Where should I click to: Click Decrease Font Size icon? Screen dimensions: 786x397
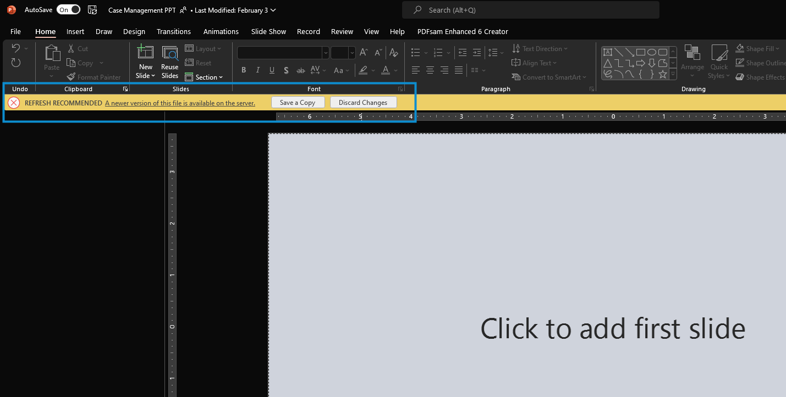pos(378,53)
